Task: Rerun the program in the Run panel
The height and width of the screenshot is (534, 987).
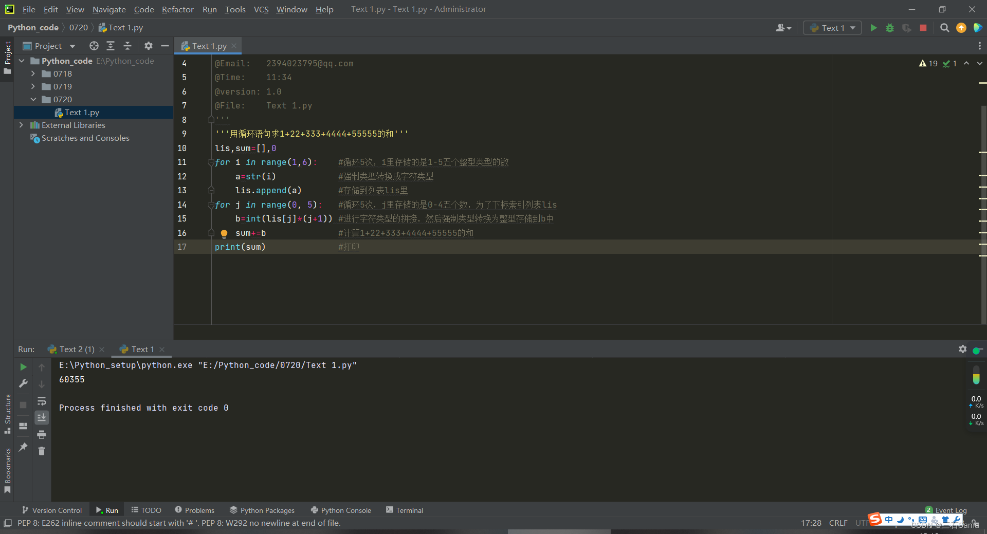Action: (23, 367)
